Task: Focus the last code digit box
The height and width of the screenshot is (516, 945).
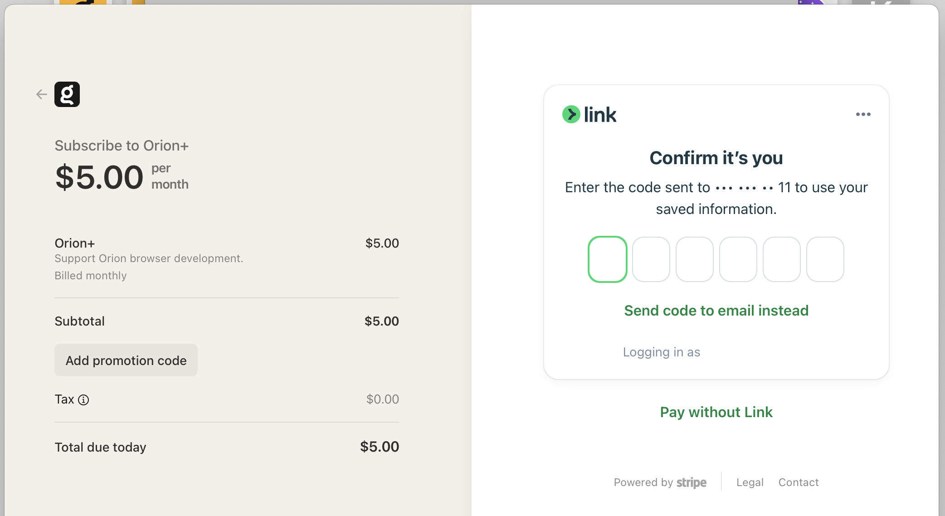Action: point(825,259)
